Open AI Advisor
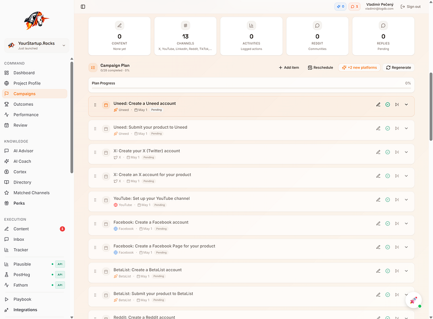The height and width of the screenshot is (319, 433). click(x=35, y=151)
